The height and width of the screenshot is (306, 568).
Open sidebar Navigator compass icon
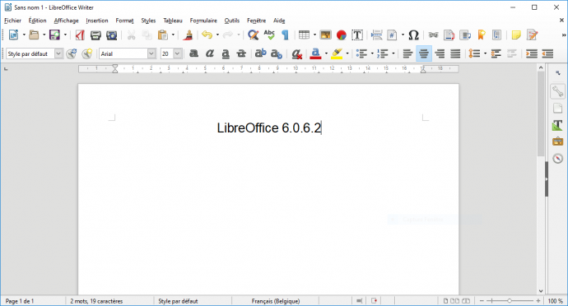point(557,158)
